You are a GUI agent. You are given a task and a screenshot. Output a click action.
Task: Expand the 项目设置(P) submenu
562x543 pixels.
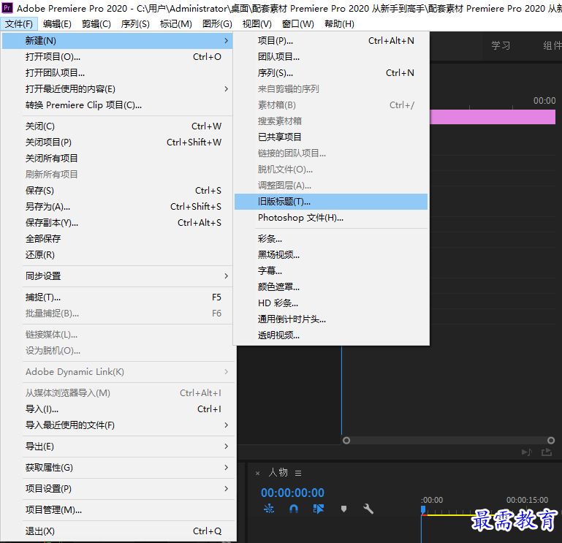[117, 488]
